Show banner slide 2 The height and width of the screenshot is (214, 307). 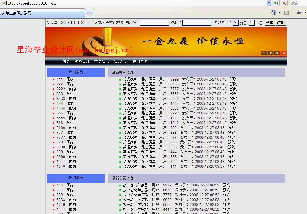pyautogui.click(x=271, y=53)
